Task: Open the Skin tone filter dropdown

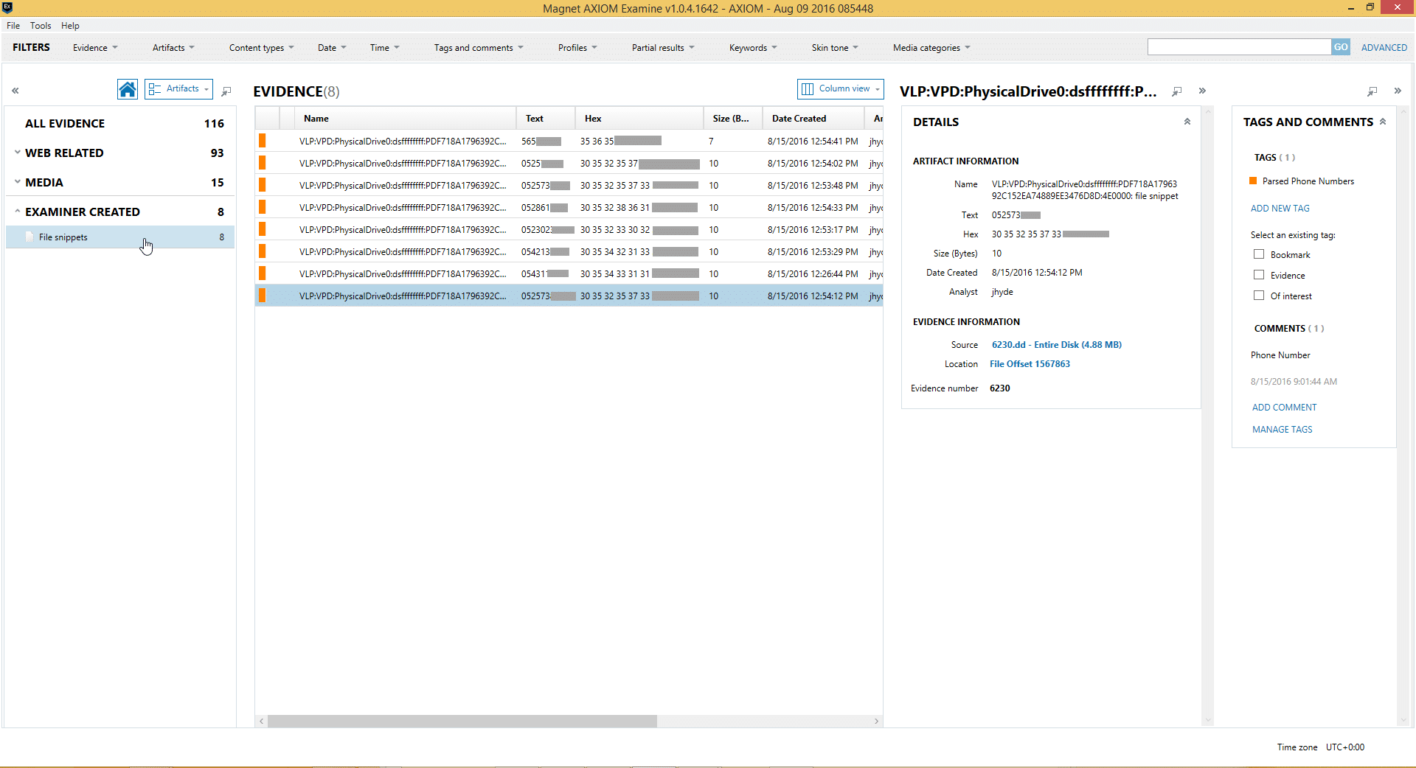Action: 835,48
